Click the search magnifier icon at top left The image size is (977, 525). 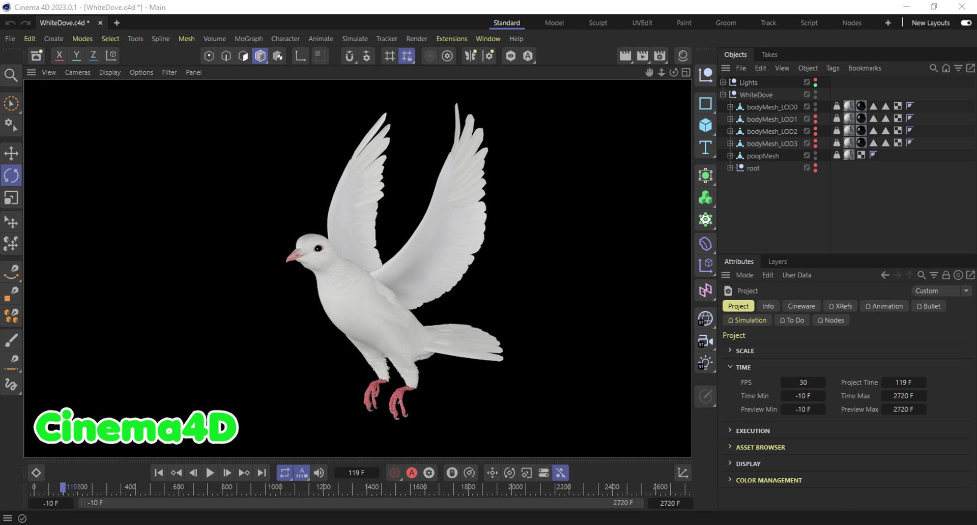(x=11, y=75)
